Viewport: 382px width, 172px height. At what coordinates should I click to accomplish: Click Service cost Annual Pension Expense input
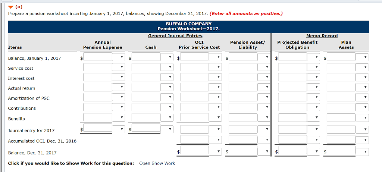point(97,68)
